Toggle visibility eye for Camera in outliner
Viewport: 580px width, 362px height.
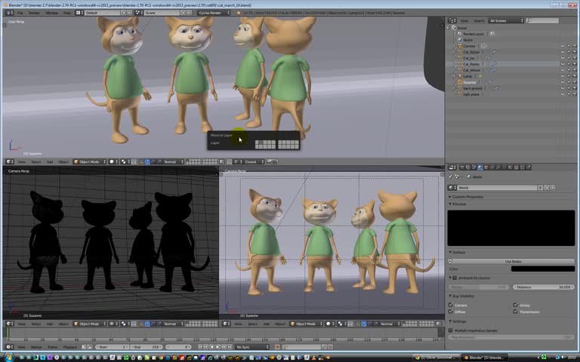pos(563,46)
